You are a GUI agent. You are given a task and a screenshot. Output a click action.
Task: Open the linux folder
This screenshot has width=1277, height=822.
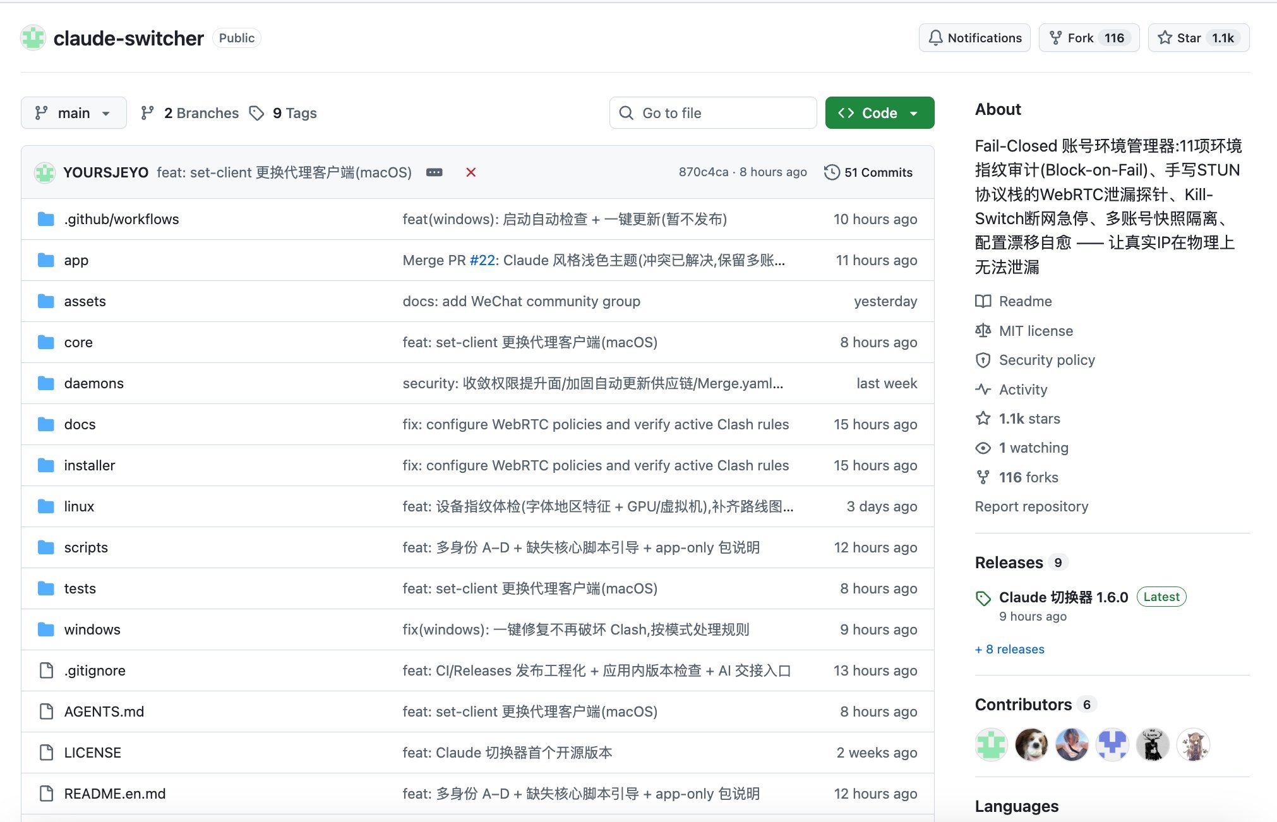pos(79,506)
